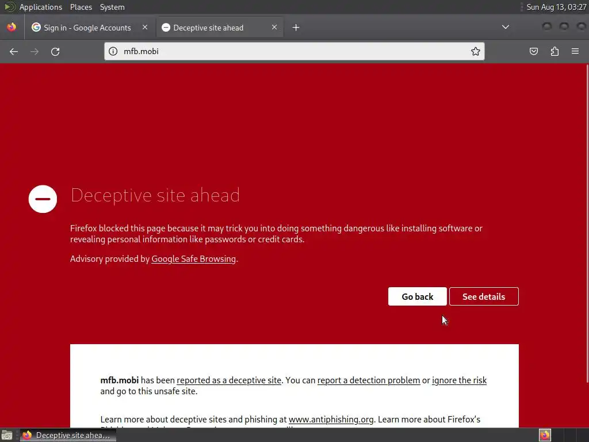Expand the list all tabs chevron
This screenshot has width=589, height=442.
point(506,27)
